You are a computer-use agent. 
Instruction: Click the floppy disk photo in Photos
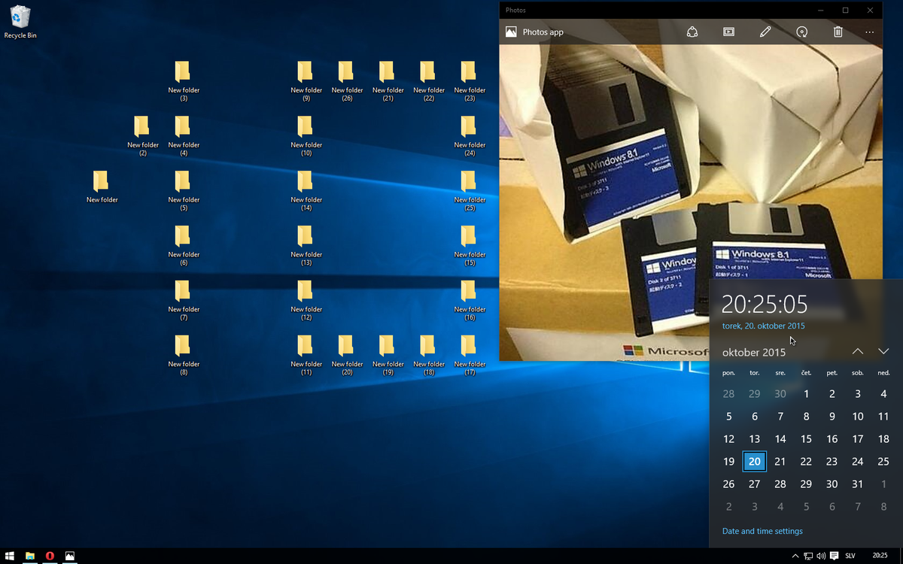point(691,202)
